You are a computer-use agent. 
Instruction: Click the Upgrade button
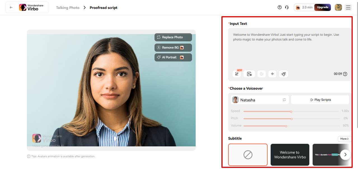point(322,7)
